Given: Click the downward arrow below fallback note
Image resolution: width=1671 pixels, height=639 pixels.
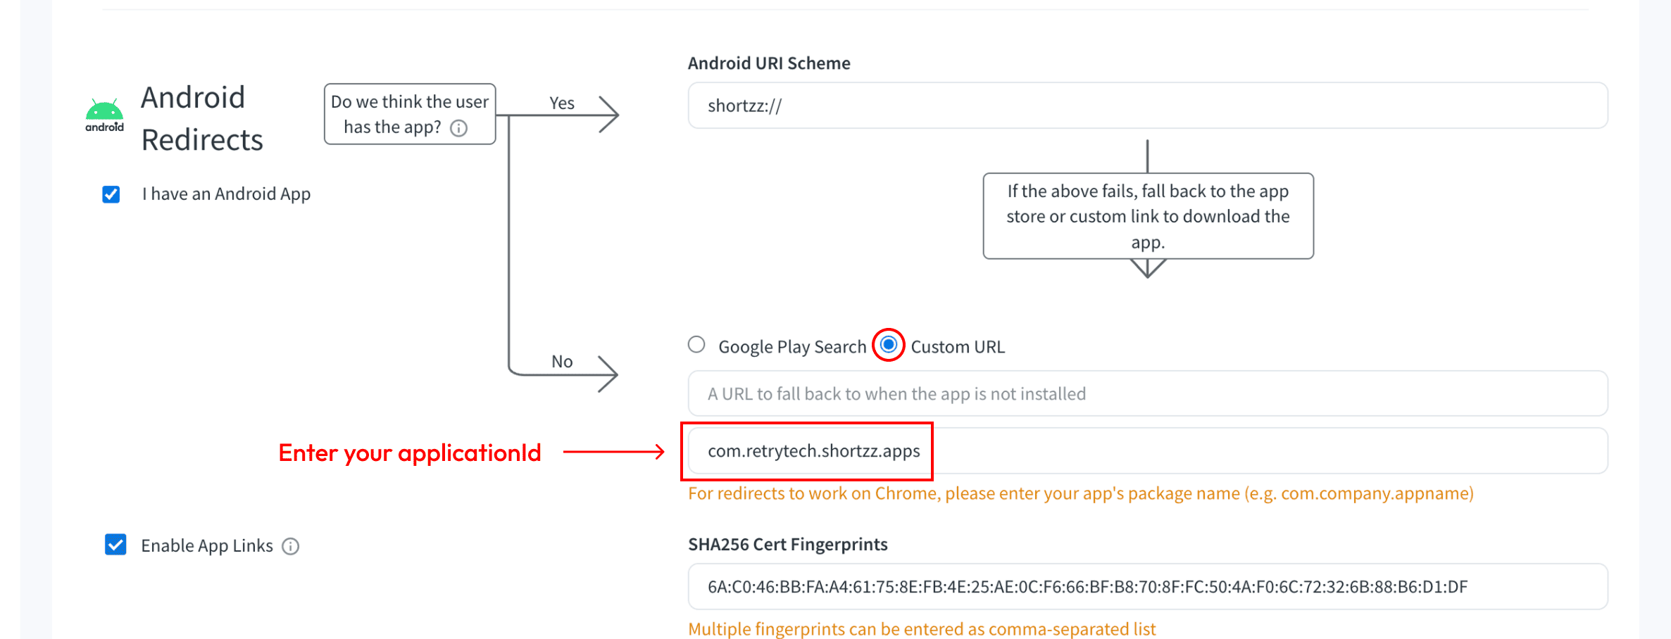Looking at the screenshot, I should [1148, 268].
